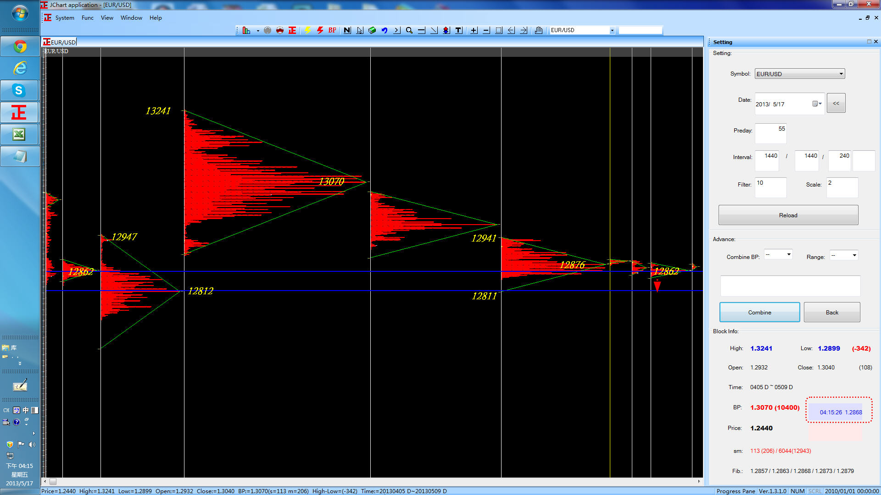Click the Scale input field
Viewport: 881px width, 495px height.
[x=842, y=187]
